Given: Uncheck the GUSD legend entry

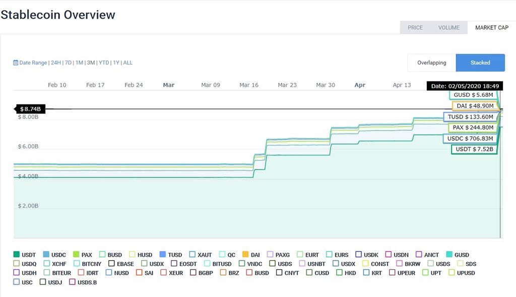Looking at the screenshot, I should (449, 255).
